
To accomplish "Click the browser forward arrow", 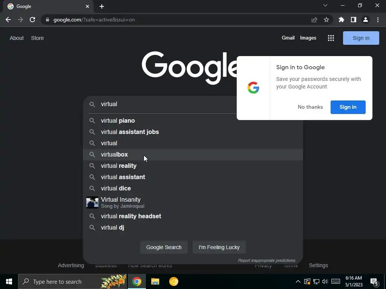I will [20, 20].
